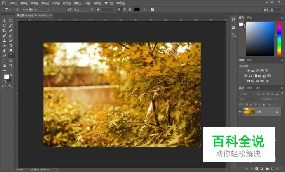This screenshot has height=172, width=285.
Task: Swap foreground and background colors
Action: pos(11,75)
